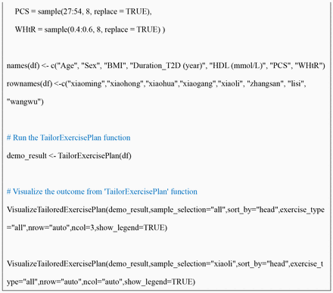
Task: Click the ncol="auto" argument in last line
Action: point(103,282)
